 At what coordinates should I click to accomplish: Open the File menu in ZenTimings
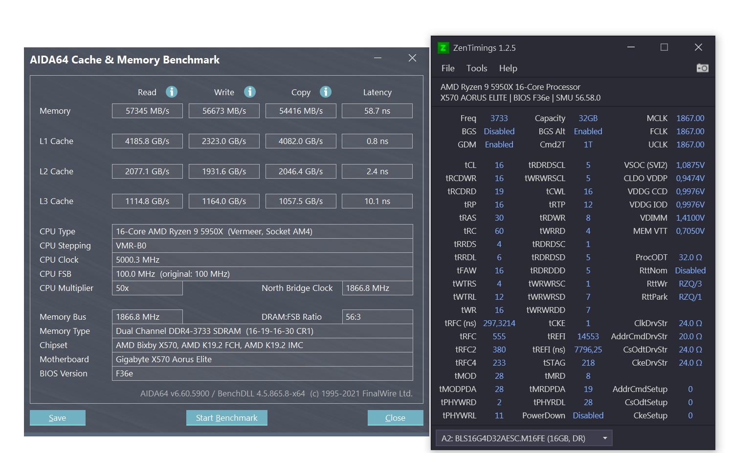[448, 68]
